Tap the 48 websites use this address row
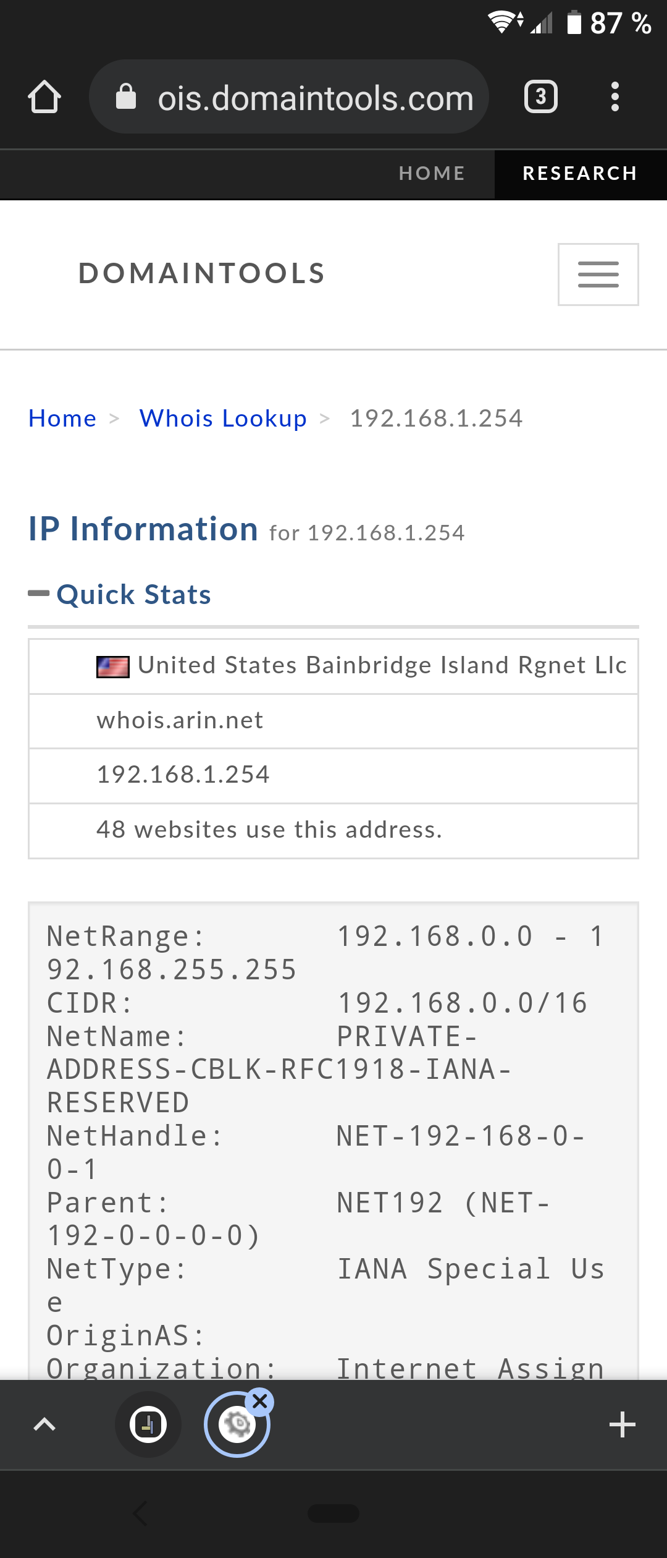This screenshot has height=1558, width=667. [x=333, y=830]
